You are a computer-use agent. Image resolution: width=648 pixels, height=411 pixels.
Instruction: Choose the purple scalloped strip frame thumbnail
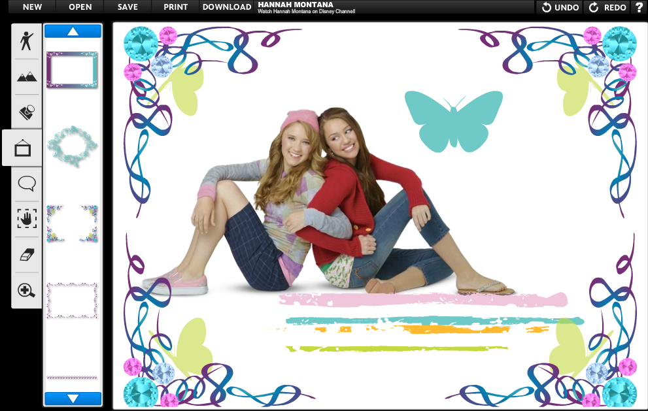73,378
